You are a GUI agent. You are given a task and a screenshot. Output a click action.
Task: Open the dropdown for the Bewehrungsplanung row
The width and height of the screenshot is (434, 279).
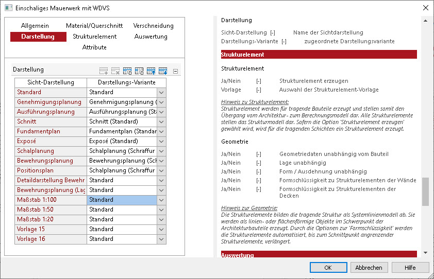161,161
